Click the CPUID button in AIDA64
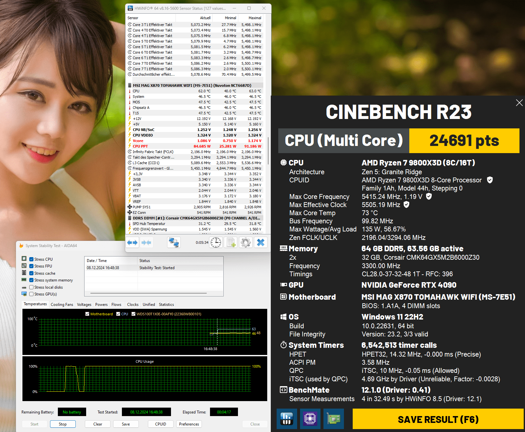The image size is (525, 432). coord(161,424)
